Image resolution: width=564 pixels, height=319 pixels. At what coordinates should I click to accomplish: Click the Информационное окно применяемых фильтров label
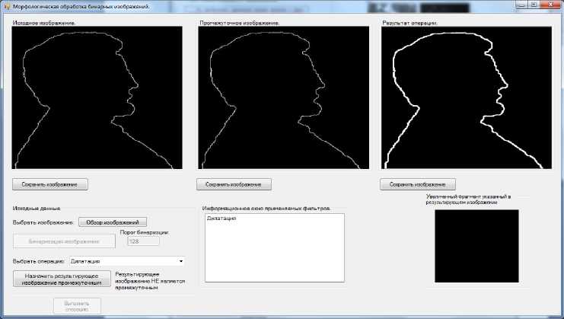266,209
